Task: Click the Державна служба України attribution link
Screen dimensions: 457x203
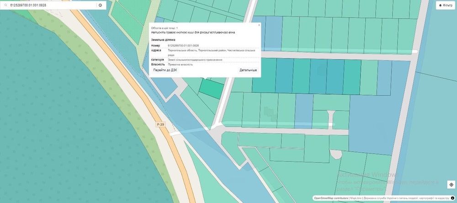Action: [406, 198]
